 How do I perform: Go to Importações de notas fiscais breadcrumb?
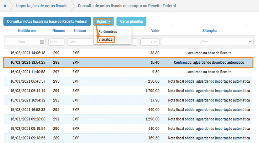42,6
